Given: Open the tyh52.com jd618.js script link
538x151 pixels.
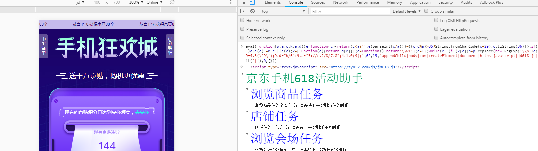Looking at the screenshot, I should tap(363, 67).
